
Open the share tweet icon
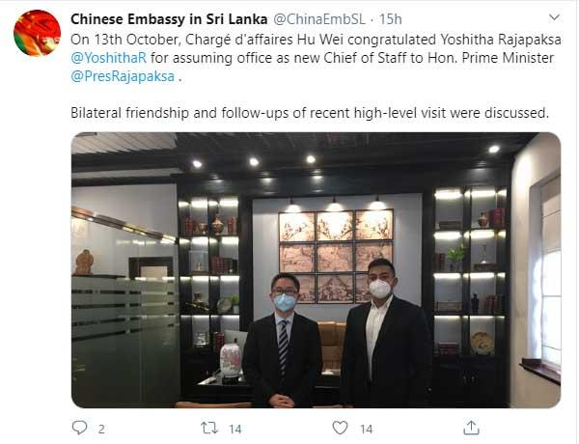471,428
